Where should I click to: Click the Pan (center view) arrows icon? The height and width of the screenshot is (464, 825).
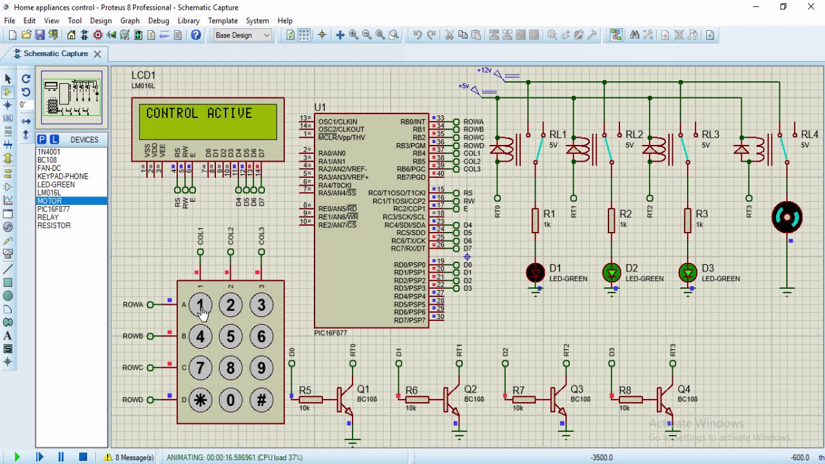(x=340, y=35)
